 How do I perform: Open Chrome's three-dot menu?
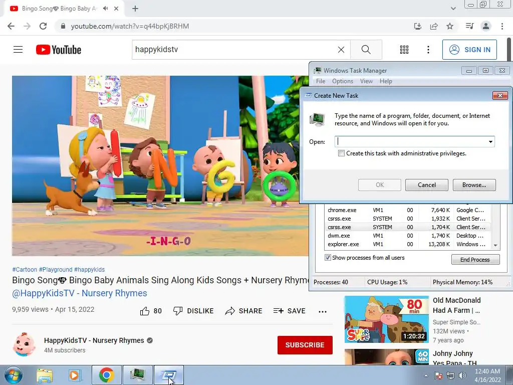502,26
